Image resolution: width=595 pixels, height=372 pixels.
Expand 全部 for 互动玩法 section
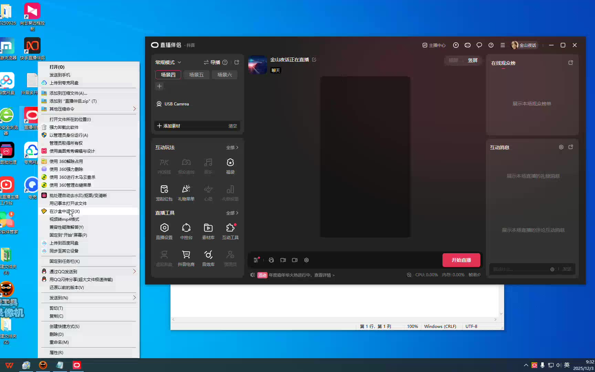point(232,147)
